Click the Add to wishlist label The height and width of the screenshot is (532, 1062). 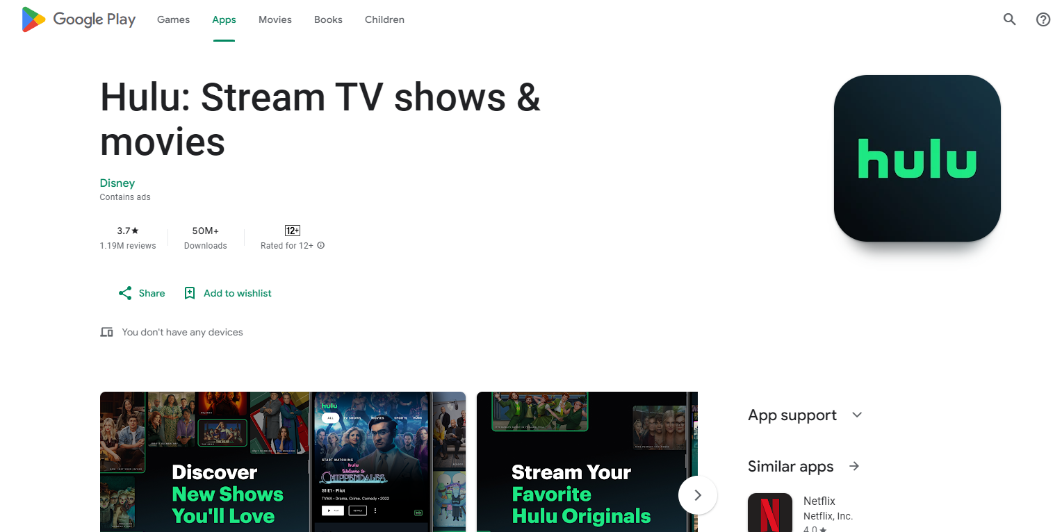pyautogui.click(x=238, y=293)
